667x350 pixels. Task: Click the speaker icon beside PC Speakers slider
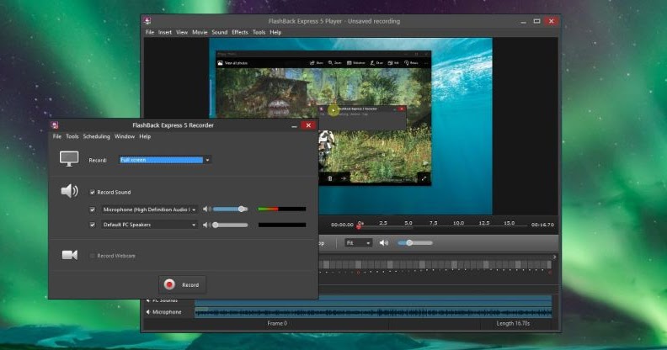click(206, 225)
